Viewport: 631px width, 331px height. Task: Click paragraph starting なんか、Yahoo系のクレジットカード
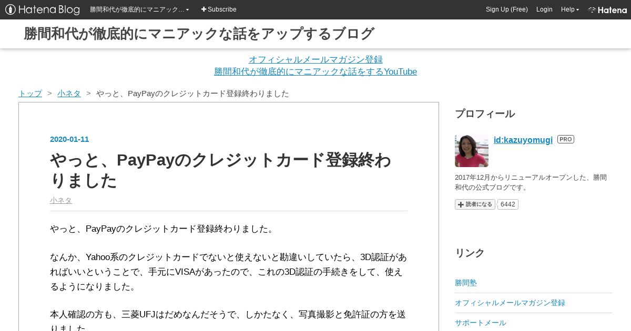pos(228,272)
